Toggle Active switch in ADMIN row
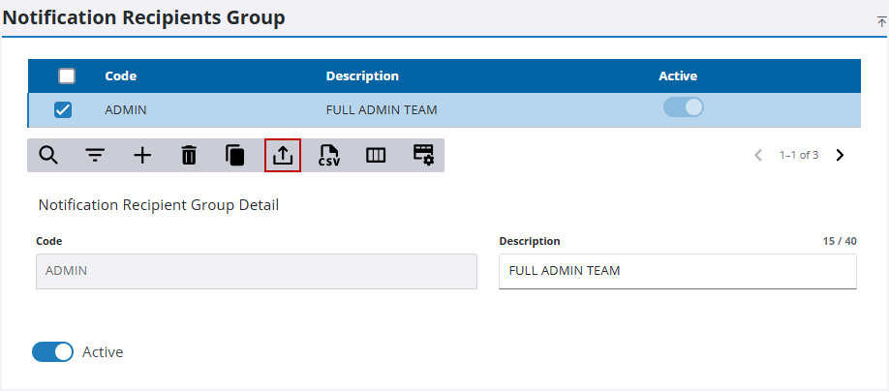 683,107
